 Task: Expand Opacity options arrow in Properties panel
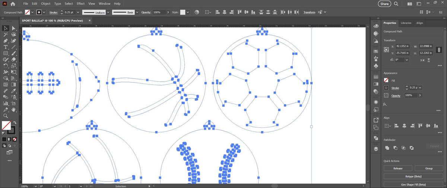pos(421,95)
